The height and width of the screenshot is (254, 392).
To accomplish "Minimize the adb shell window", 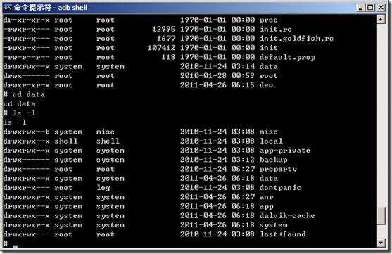I will (x=360, y=8).
